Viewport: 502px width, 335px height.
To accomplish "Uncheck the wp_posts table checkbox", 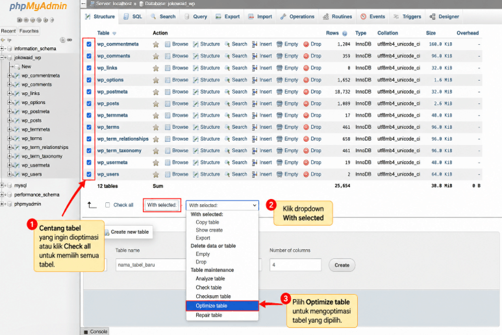I will coord(89,103).
